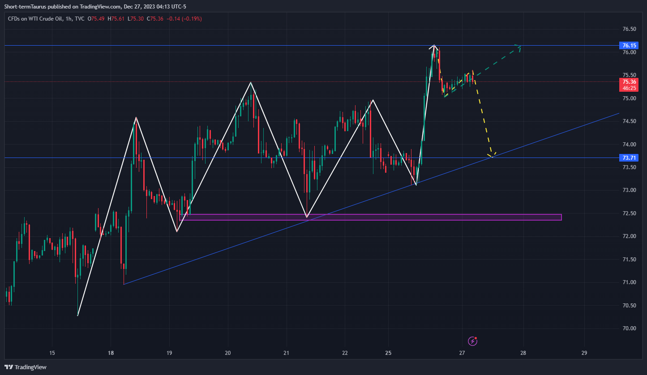Select the purple rectangle support zone
The height and width of the screenshot is (375, 647).
[370, 217]
